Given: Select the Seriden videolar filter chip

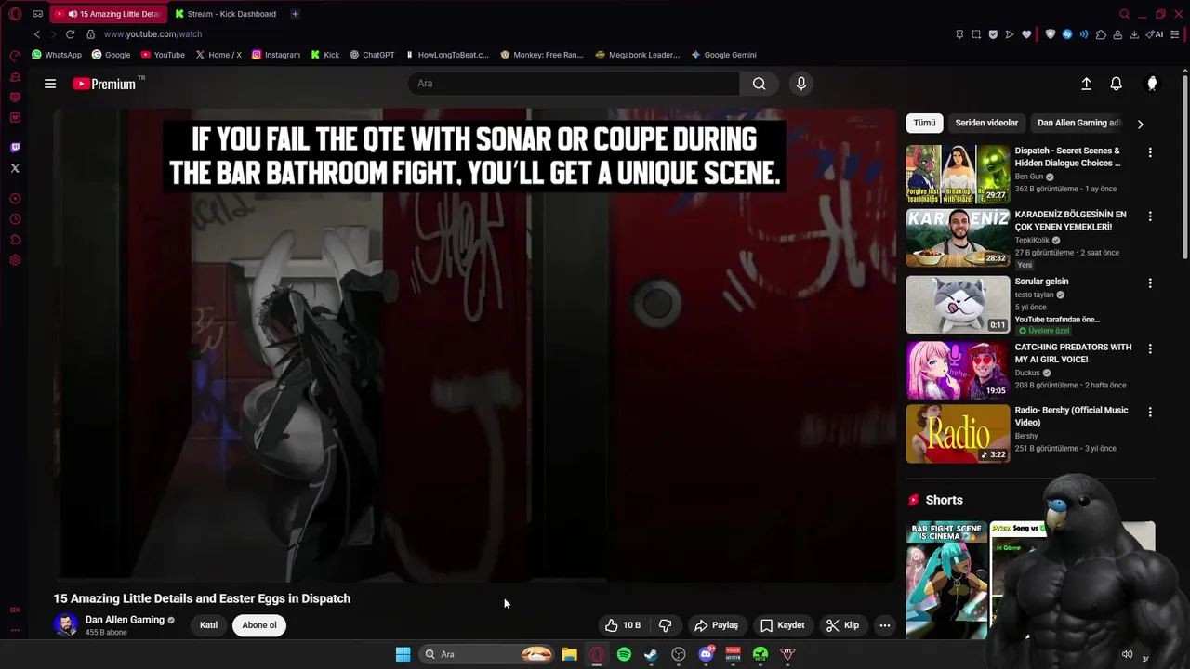Looking at the screenshot, I should coord(986,123).
